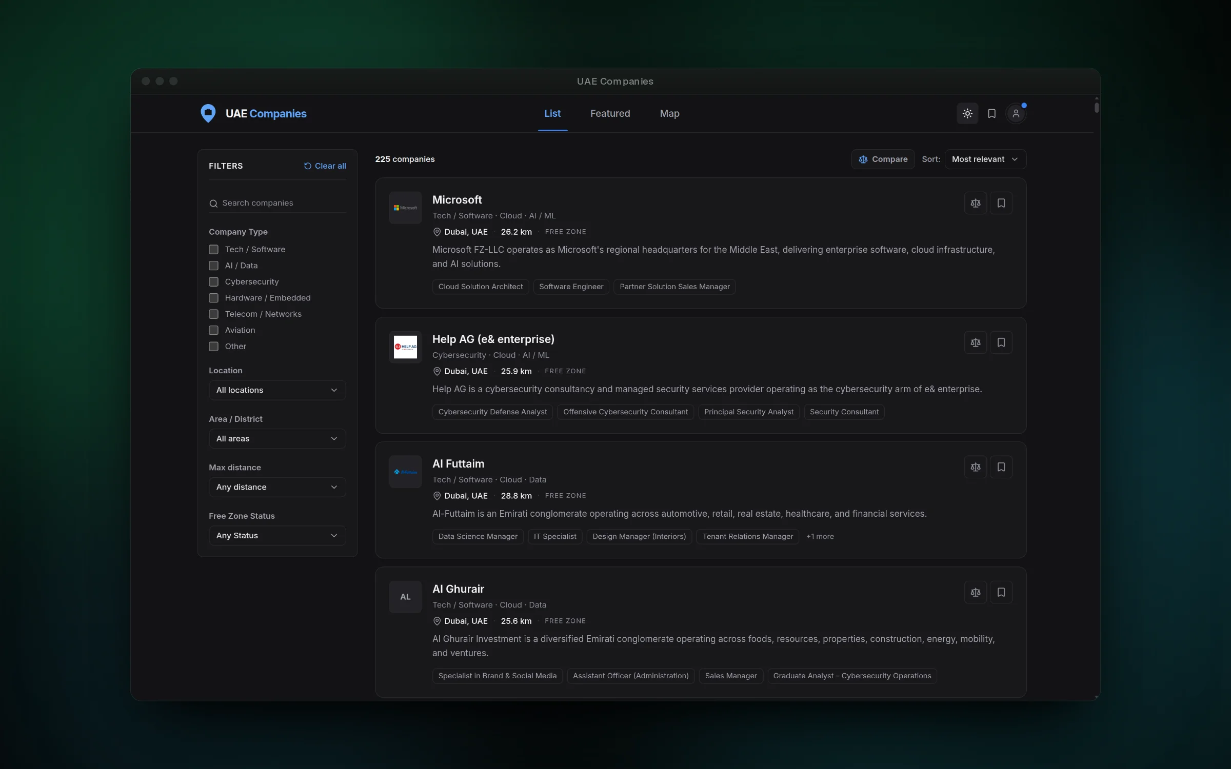Go to the Map tab
The height and width of the screenshot is (769, 1231).
[669, 113]
